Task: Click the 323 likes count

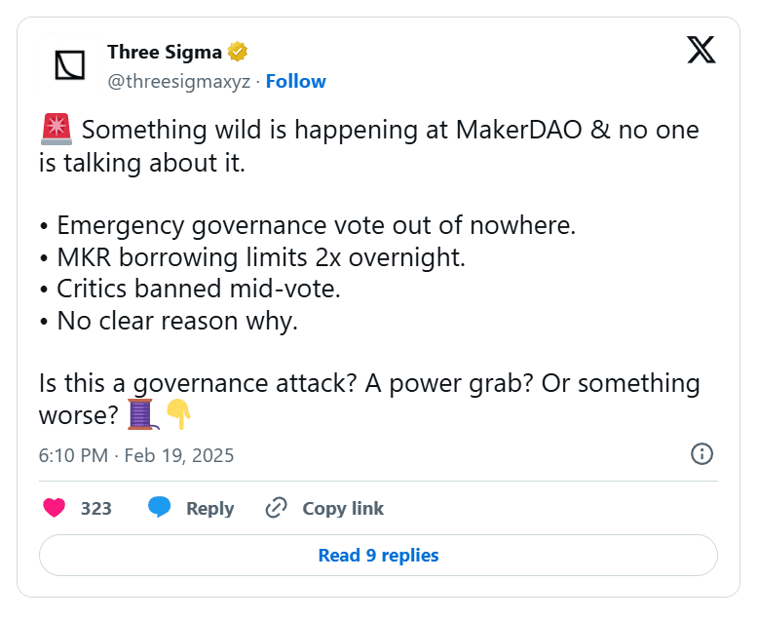Action: pyautogui.click(x=96, y=508)
